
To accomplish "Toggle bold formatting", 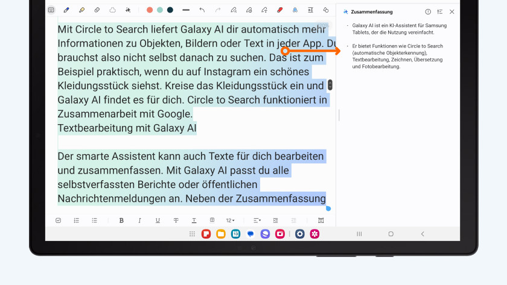I will pos(121,221).
